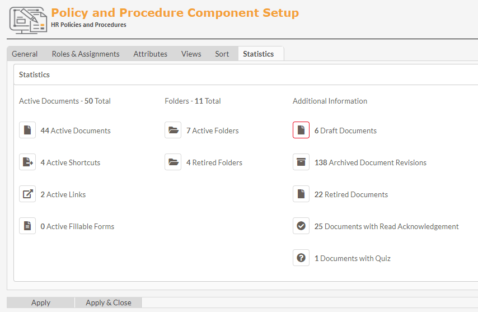The height and width of the screenshot is (312, 478).
Task: Open the Sort tab
Action: 222,54
